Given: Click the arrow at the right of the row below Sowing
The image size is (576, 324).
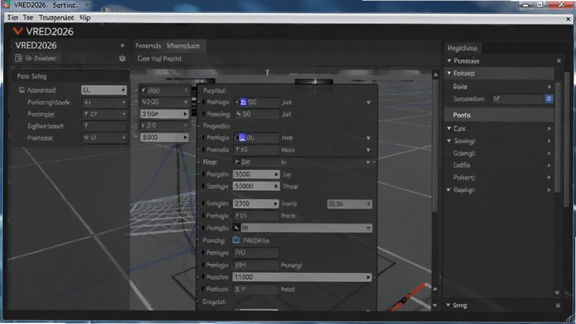Looking at the screenshot, I should [549, 153].
